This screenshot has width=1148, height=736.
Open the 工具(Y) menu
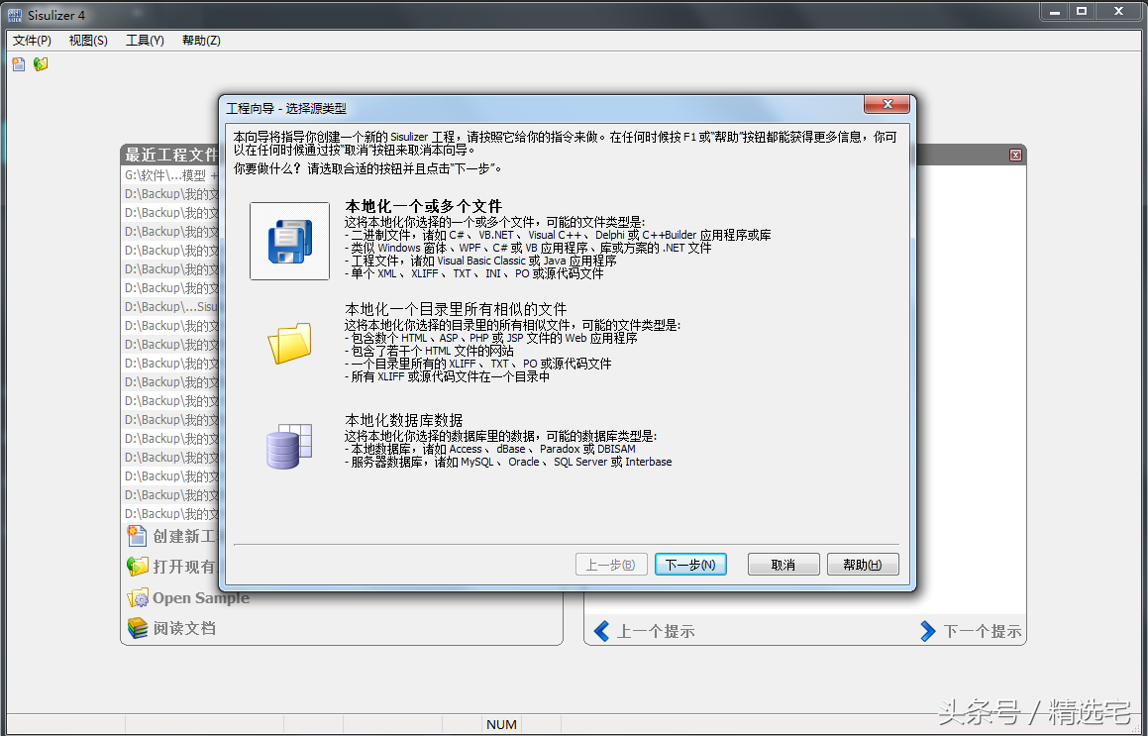point(145,41)
